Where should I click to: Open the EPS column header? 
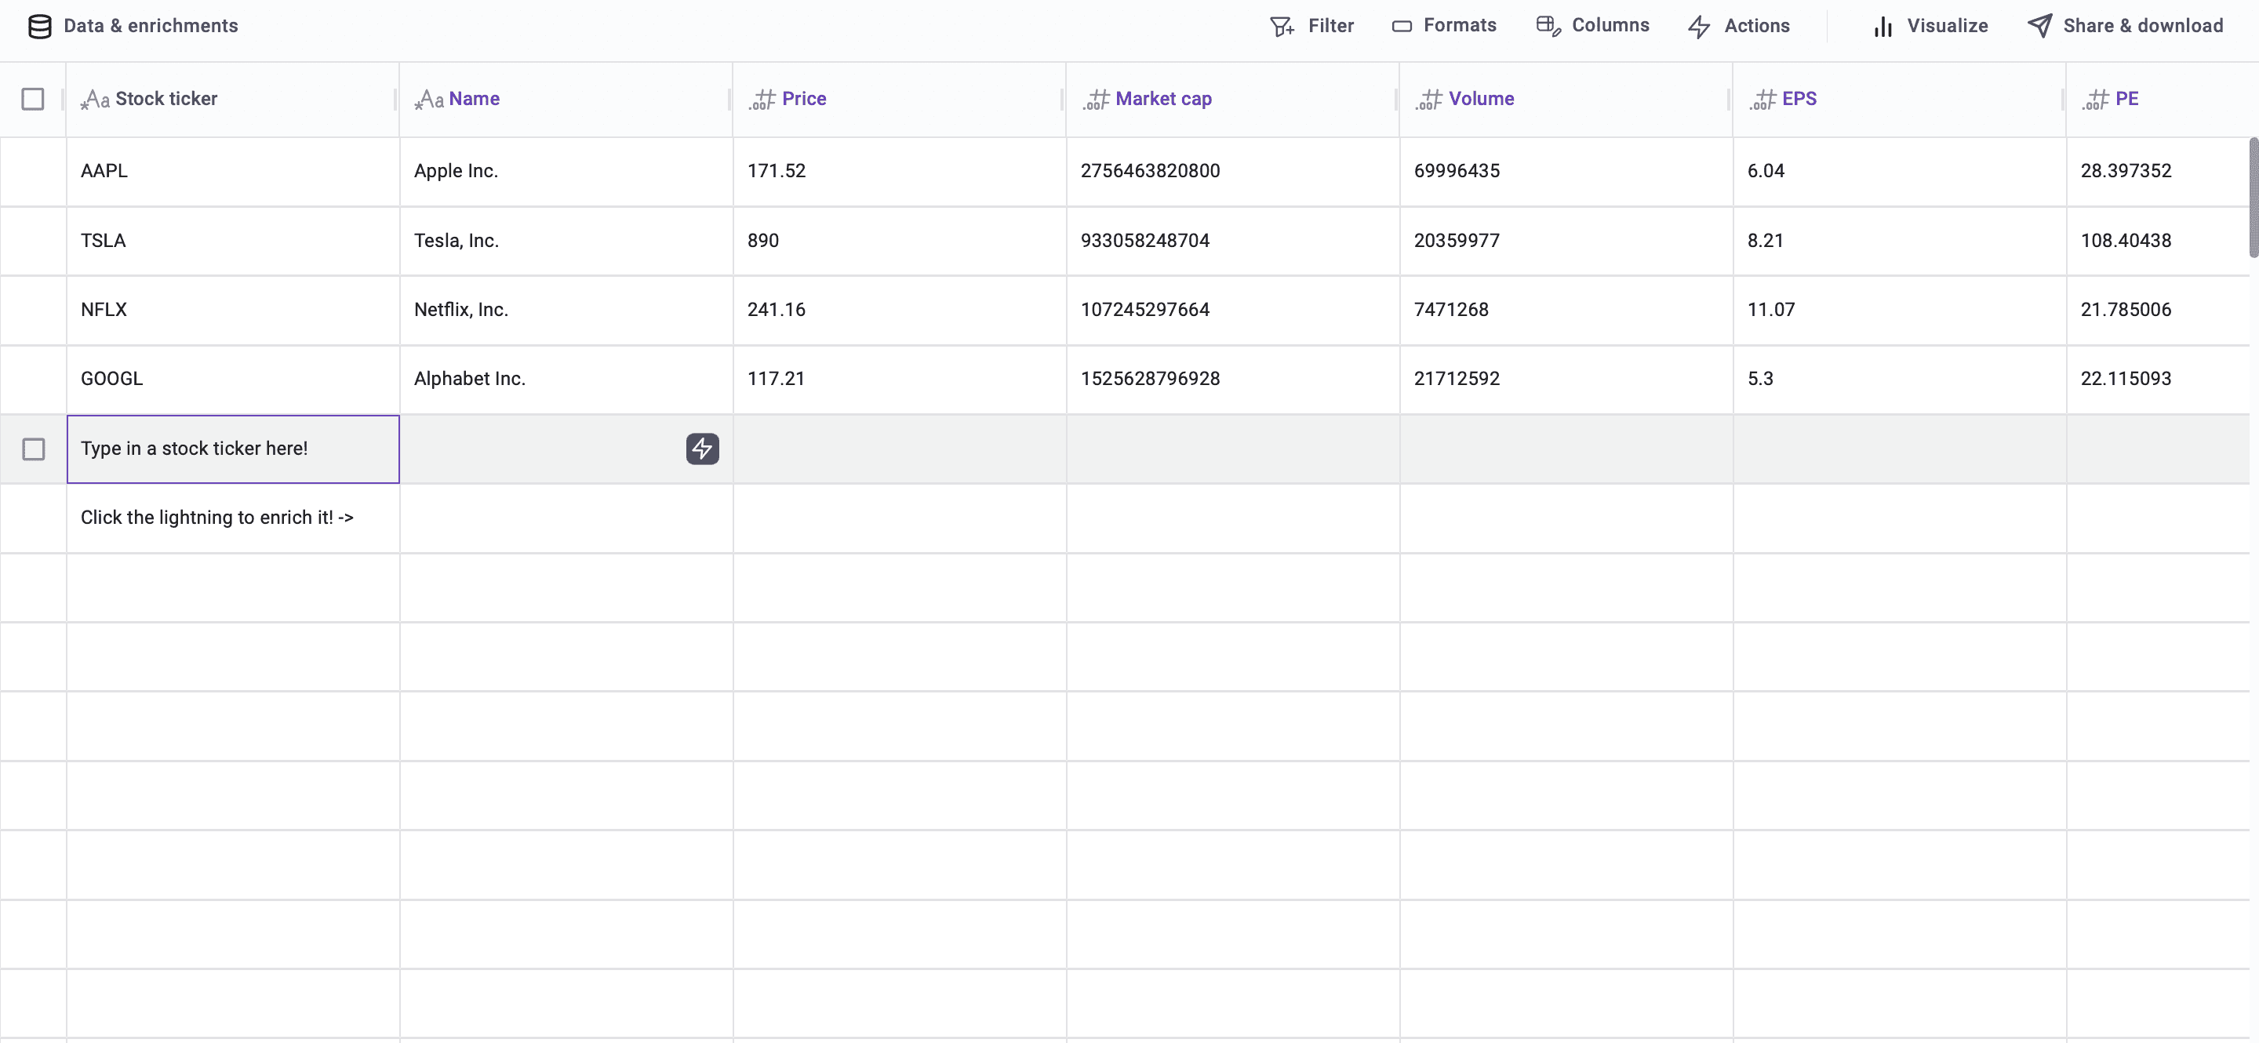click(x=1799, y=99)
